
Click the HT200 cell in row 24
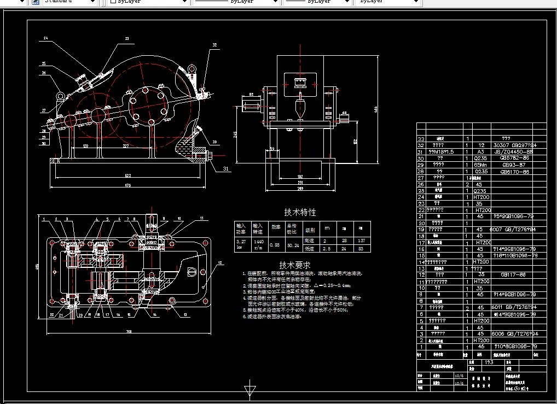coord(481,197)
